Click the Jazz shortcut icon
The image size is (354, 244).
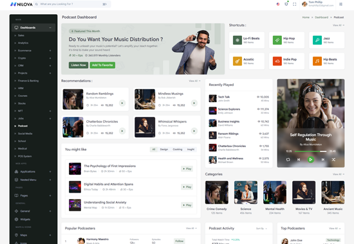pos(317,40)
